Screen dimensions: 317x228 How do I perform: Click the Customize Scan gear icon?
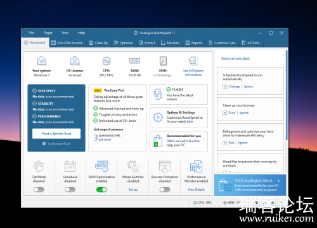click(44, 143)
